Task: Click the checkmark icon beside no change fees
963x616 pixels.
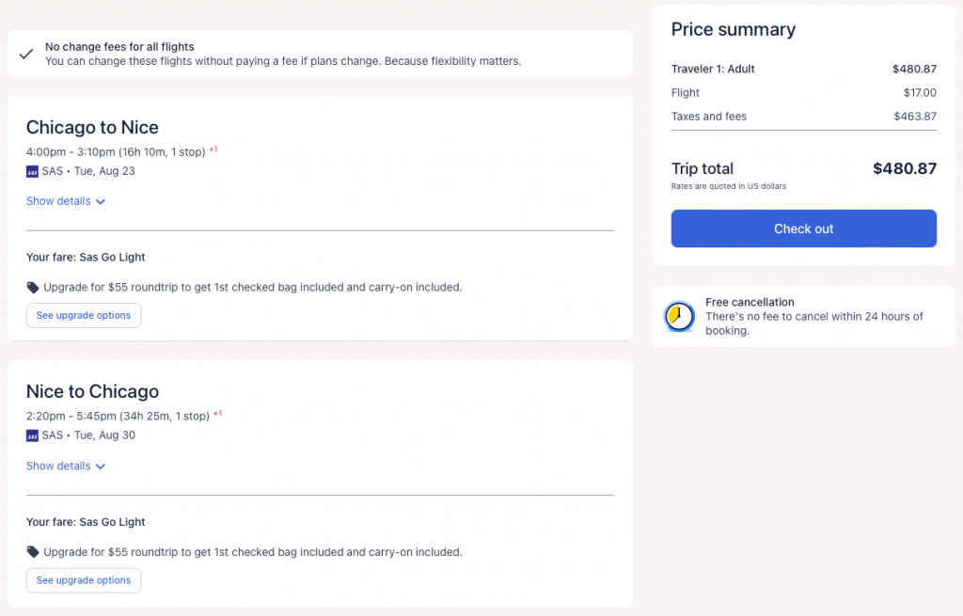Action: [x=26, y=54]
